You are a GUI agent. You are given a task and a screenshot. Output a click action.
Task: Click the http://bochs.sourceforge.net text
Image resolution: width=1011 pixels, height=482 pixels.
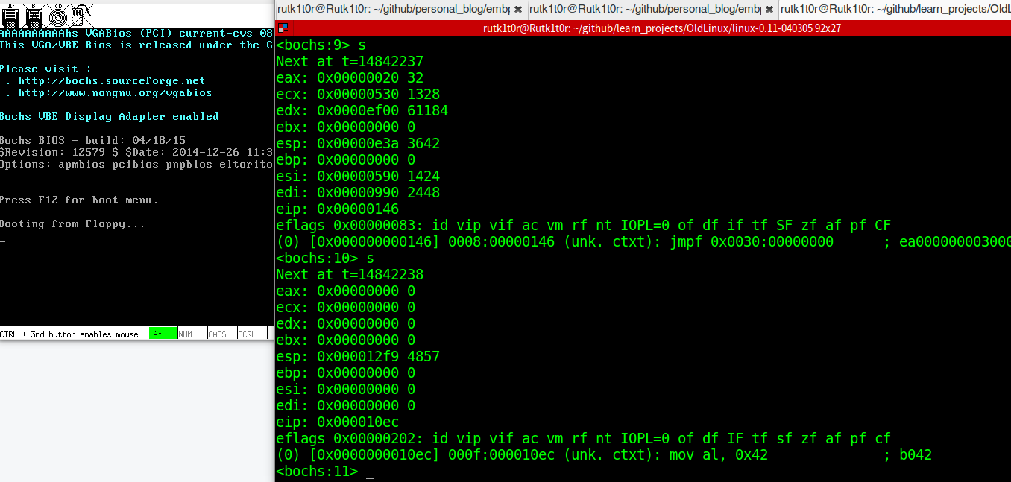click(112, 80)
